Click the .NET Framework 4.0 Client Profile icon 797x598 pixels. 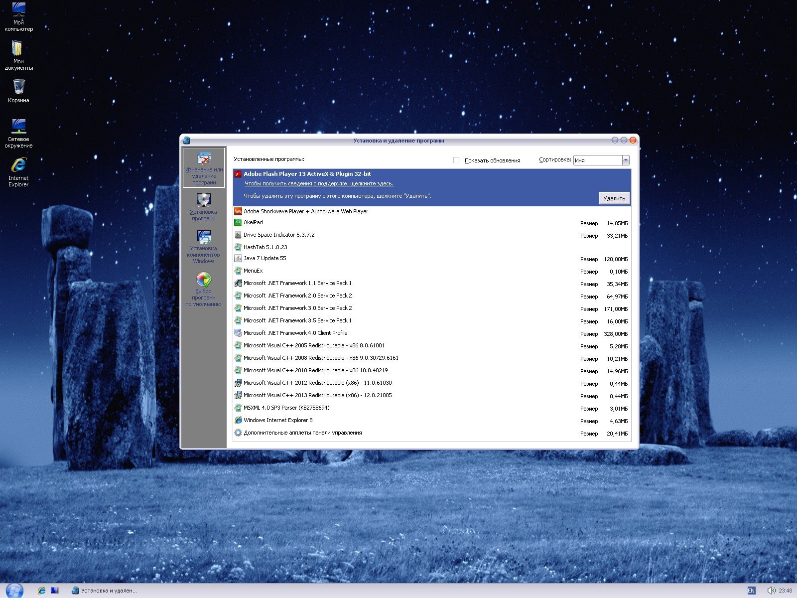[x=238, y=333]
